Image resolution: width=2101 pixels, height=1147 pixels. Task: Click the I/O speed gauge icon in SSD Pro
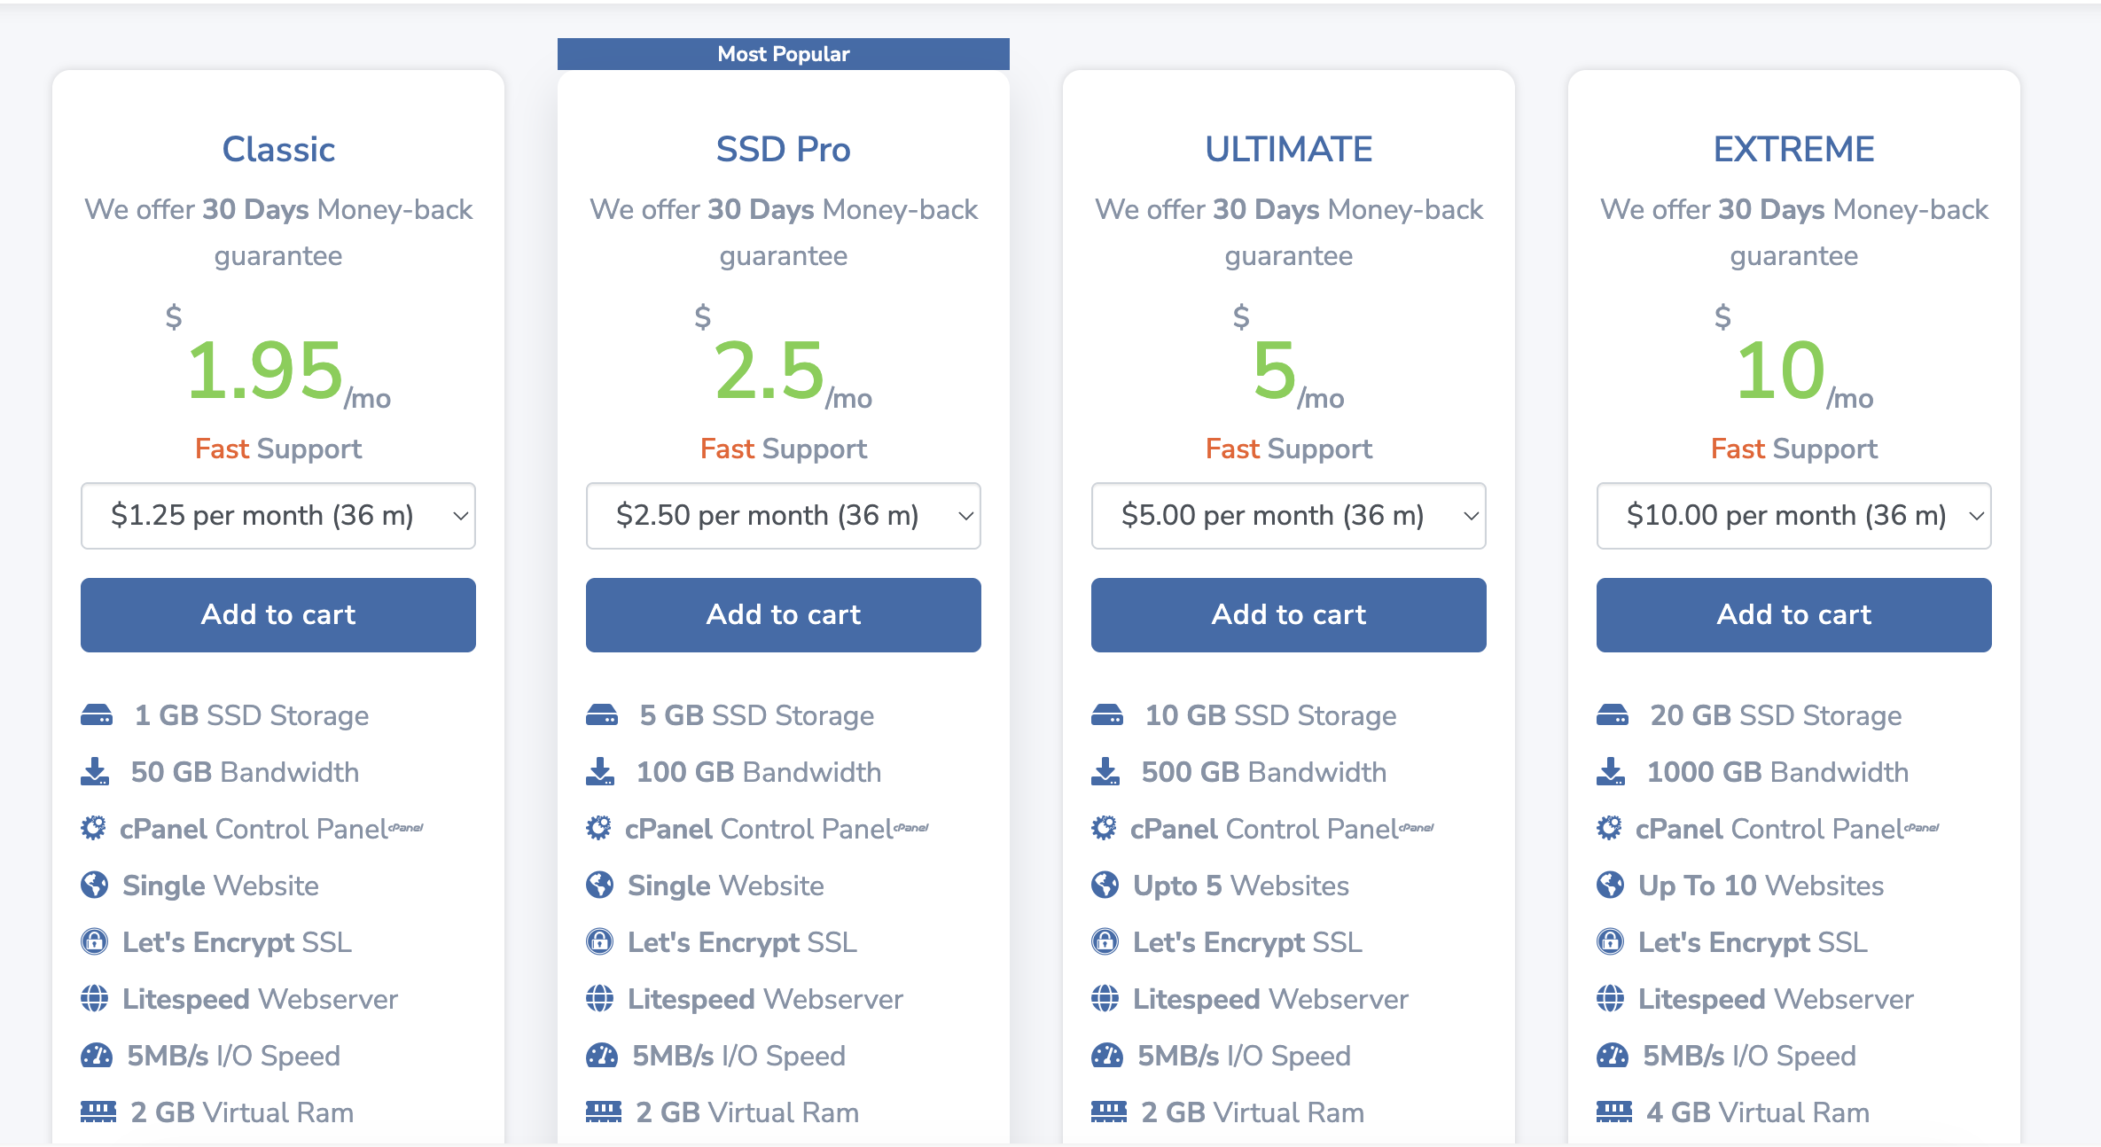tap(602, 1055)
